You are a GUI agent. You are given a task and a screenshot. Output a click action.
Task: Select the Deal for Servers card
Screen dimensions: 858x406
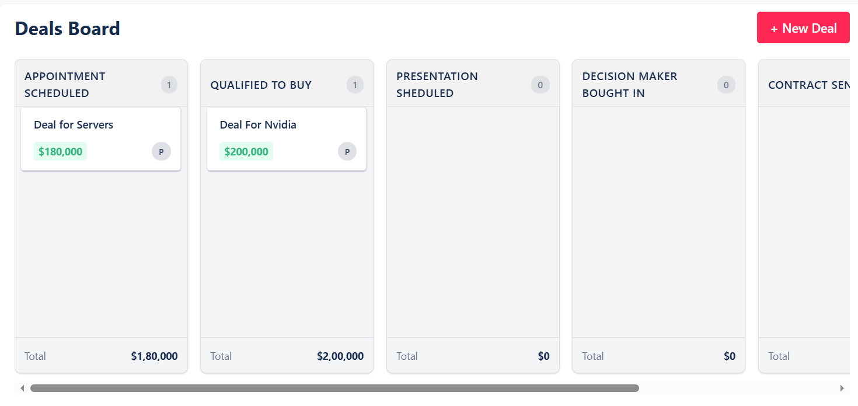(100, 138)
